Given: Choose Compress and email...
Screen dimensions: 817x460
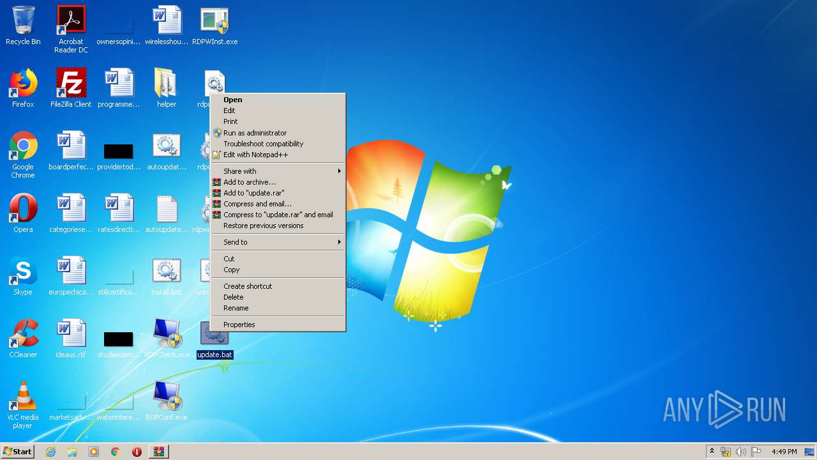Looking at the screenshot, I should pos(278,204).
